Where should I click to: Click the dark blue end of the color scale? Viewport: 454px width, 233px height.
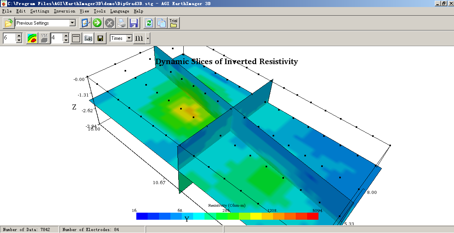point(142,216)
